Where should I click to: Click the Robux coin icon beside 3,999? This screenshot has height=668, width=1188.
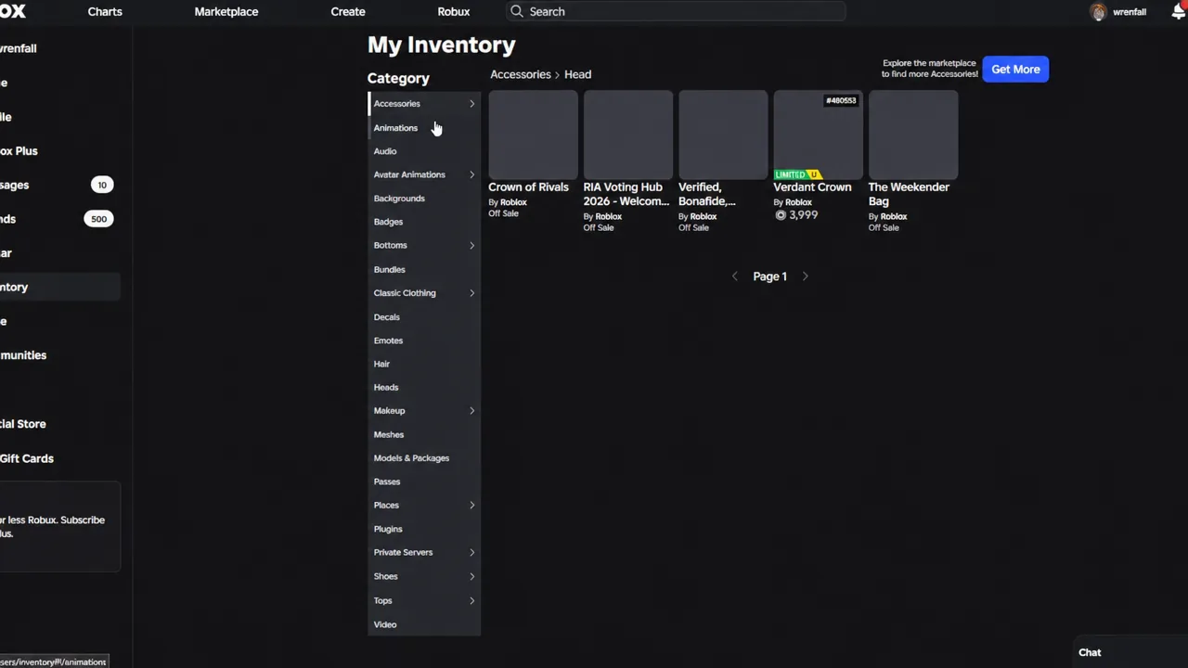click(x=781, y=214)
